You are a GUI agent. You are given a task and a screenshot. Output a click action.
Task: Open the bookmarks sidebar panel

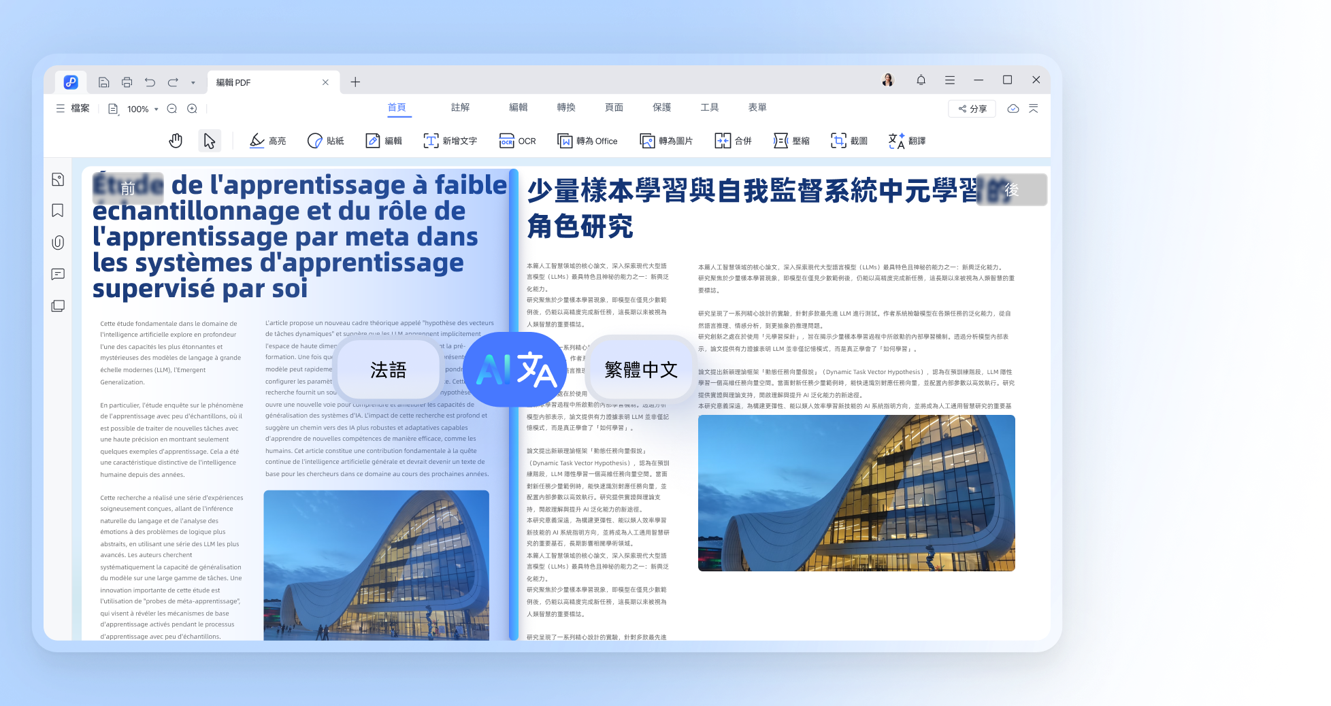click(x=58, y=211)
